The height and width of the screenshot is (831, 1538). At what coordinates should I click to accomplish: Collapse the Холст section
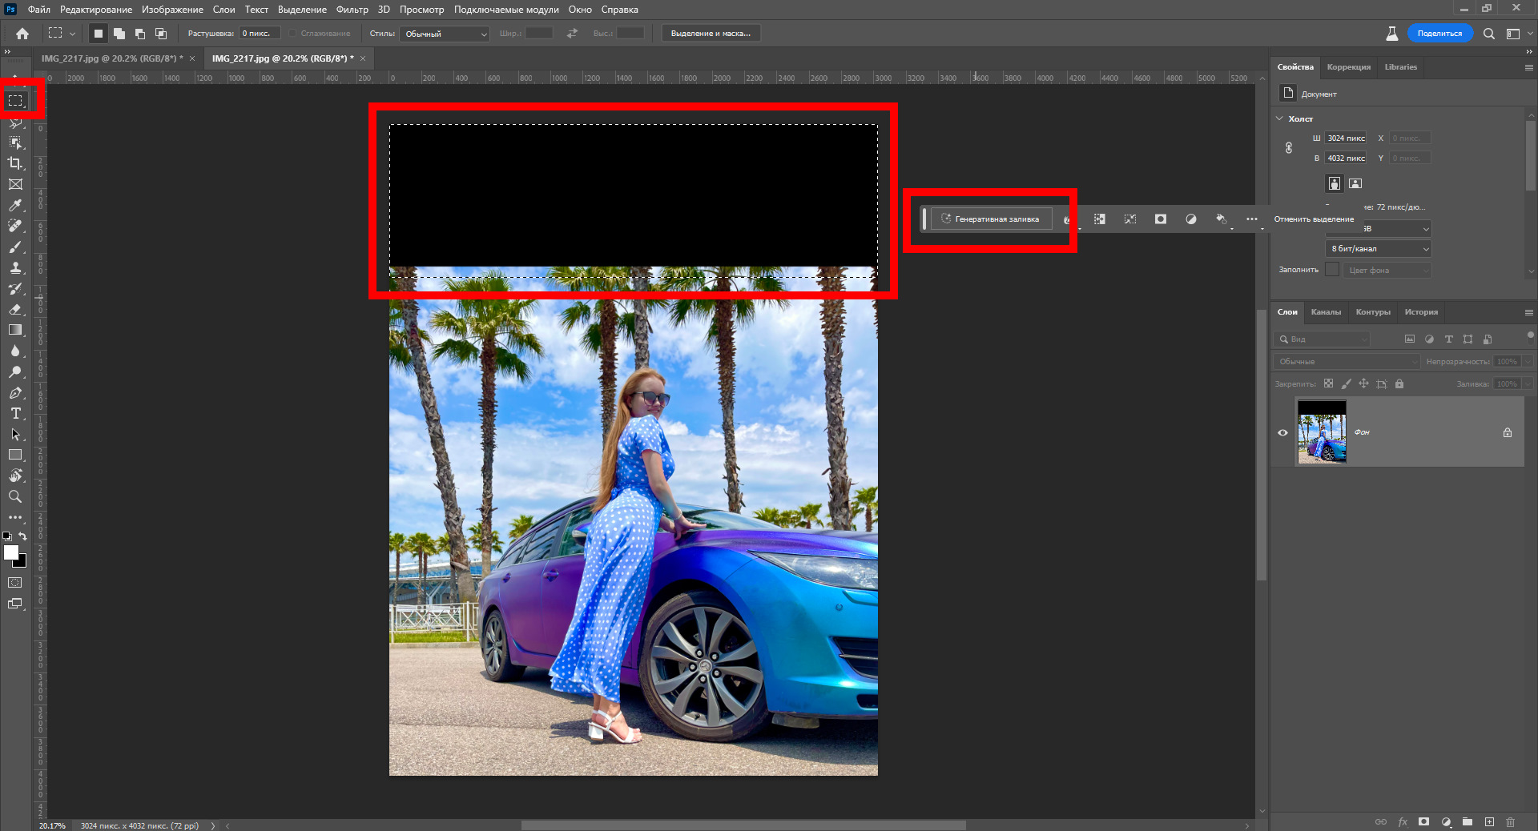click(x=1280, y=118)
